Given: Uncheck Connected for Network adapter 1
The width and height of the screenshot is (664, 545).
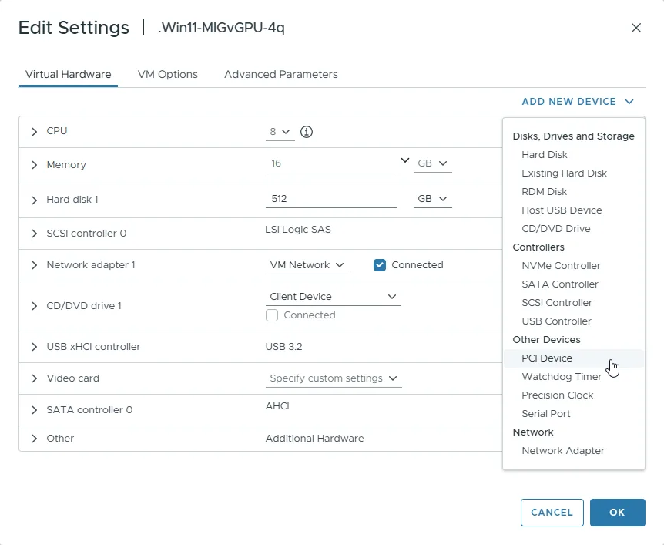Looking at the screenshot, I should [x=379, y=264].
